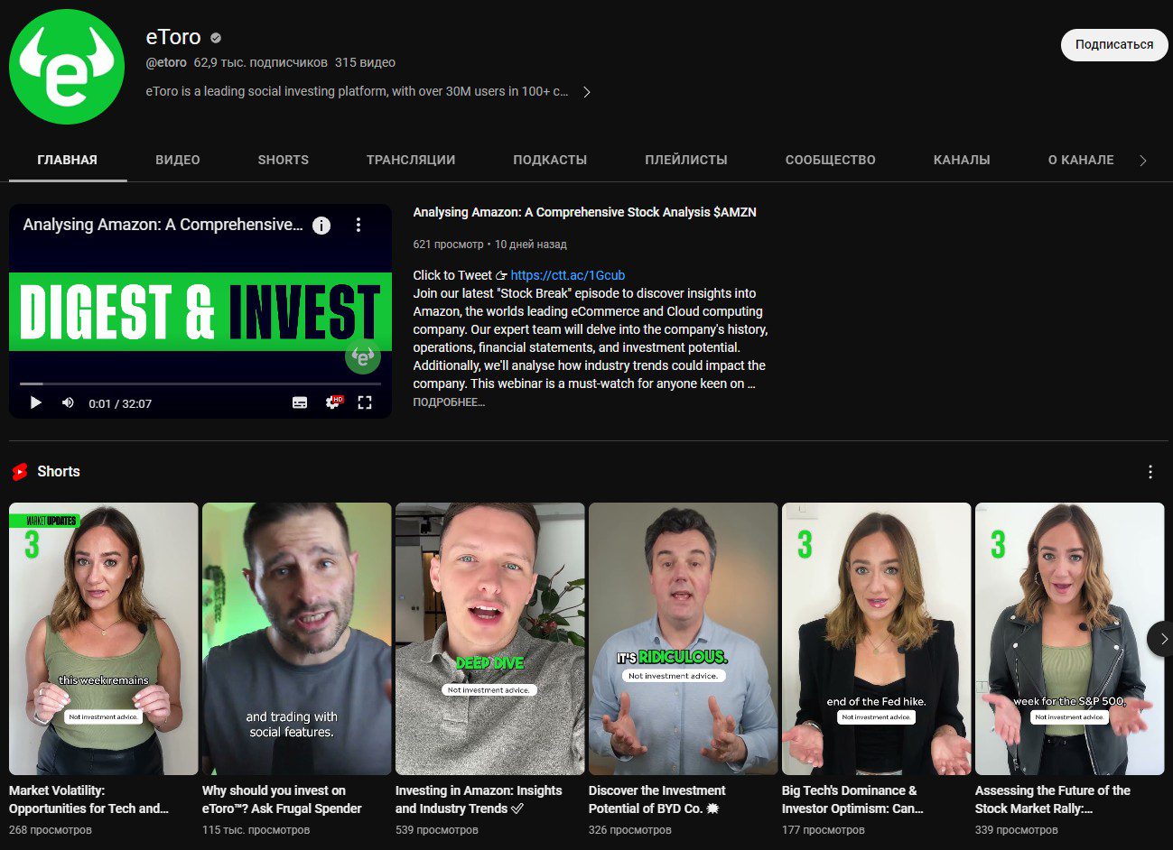
Task: Open the КАНАЛЫ tab
Action: tap(962, 160)
